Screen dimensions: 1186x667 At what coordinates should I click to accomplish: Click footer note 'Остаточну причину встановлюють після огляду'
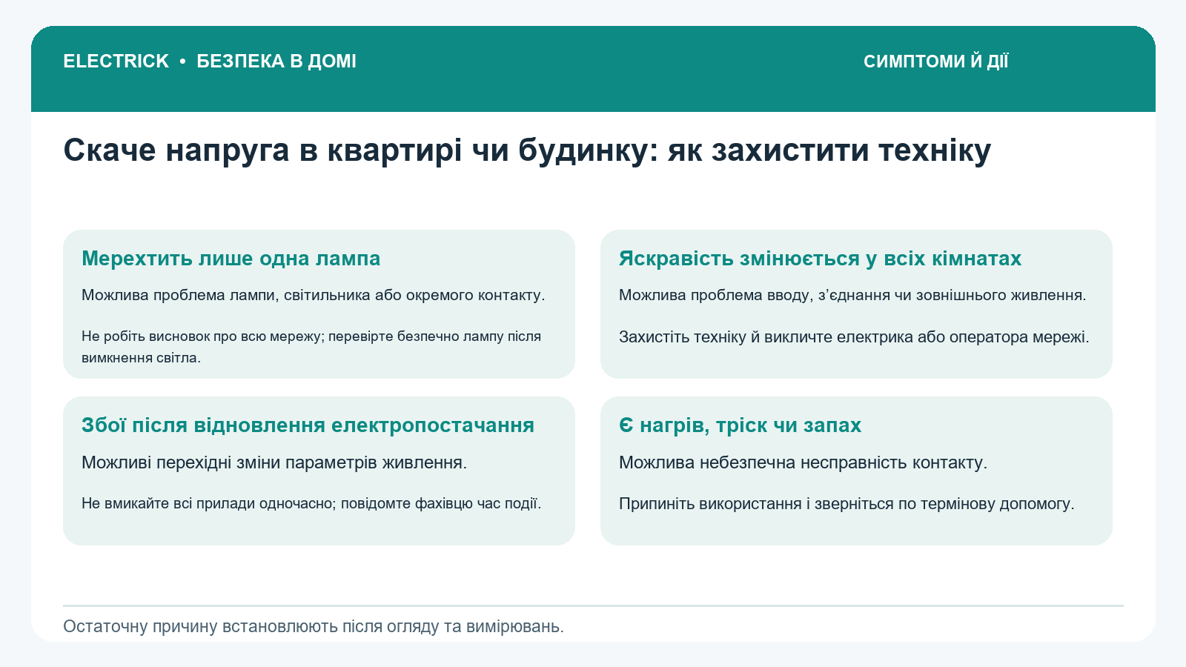coord(314,626)
